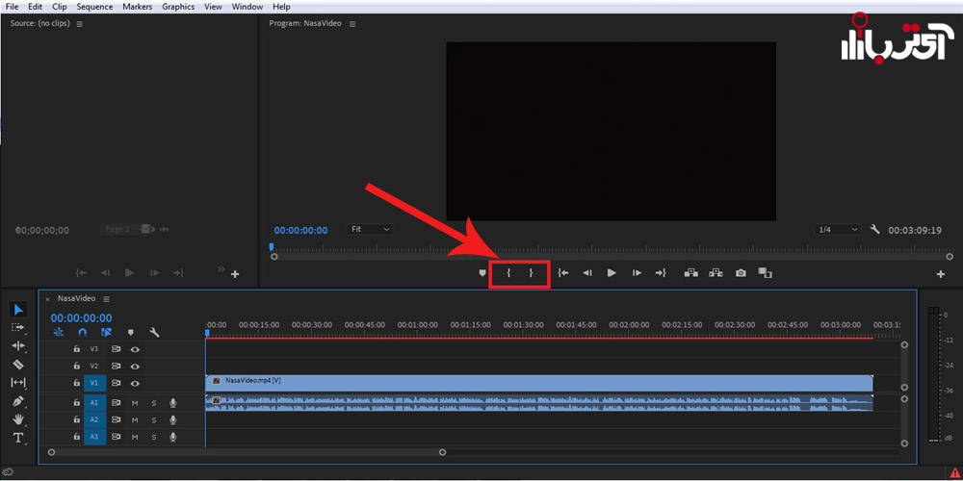Target track A2 header

coord(94,420)
